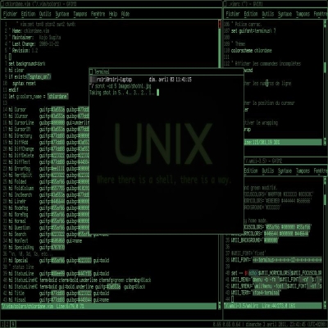Screen dimensions: 328x328
Task: Open Fichier menu in chlordane.vim window
Action: click(10, 14)
